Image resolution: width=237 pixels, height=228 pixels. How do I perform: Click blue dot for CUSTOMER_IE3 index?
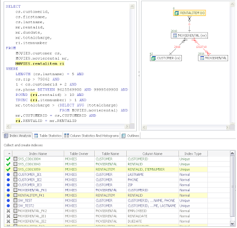tap(8, 185)
